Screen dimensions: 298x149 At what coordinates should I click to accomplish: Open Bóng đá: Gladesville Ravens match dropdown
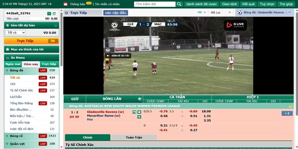[x=264, y=13]
